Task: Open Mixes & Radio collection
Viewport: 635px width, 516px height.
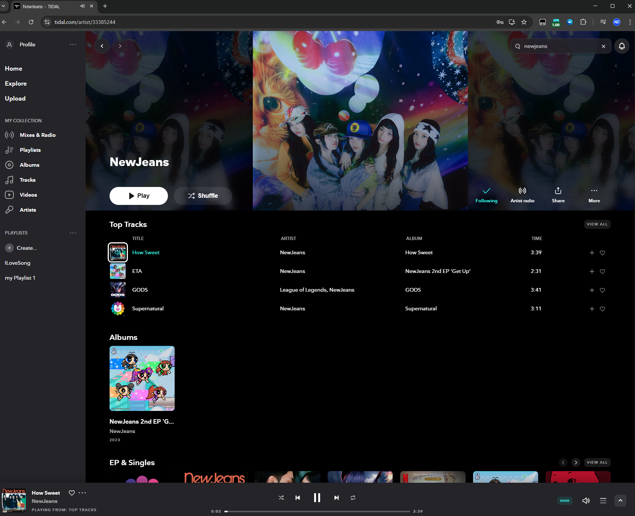Action: click(x=37, y=135)
